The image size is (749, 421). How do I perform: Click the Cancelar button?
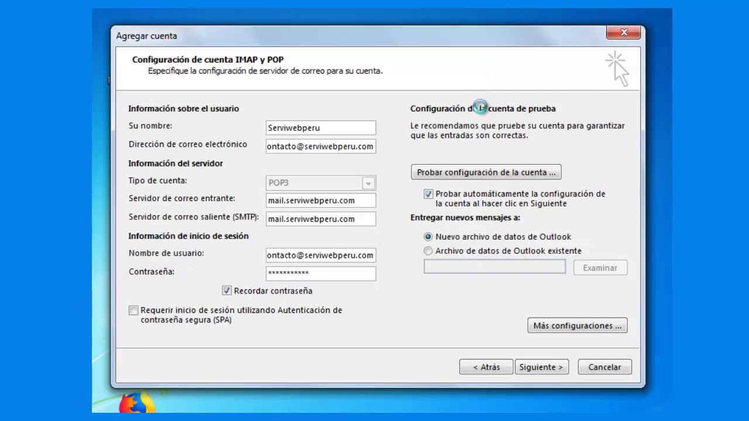pos(604,367)
